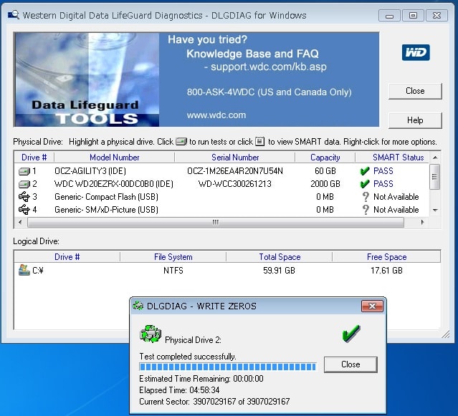Image resolution: width=458 pixels, height=416 pixels.
Task: Open Help in the main window
Action: 415,120
